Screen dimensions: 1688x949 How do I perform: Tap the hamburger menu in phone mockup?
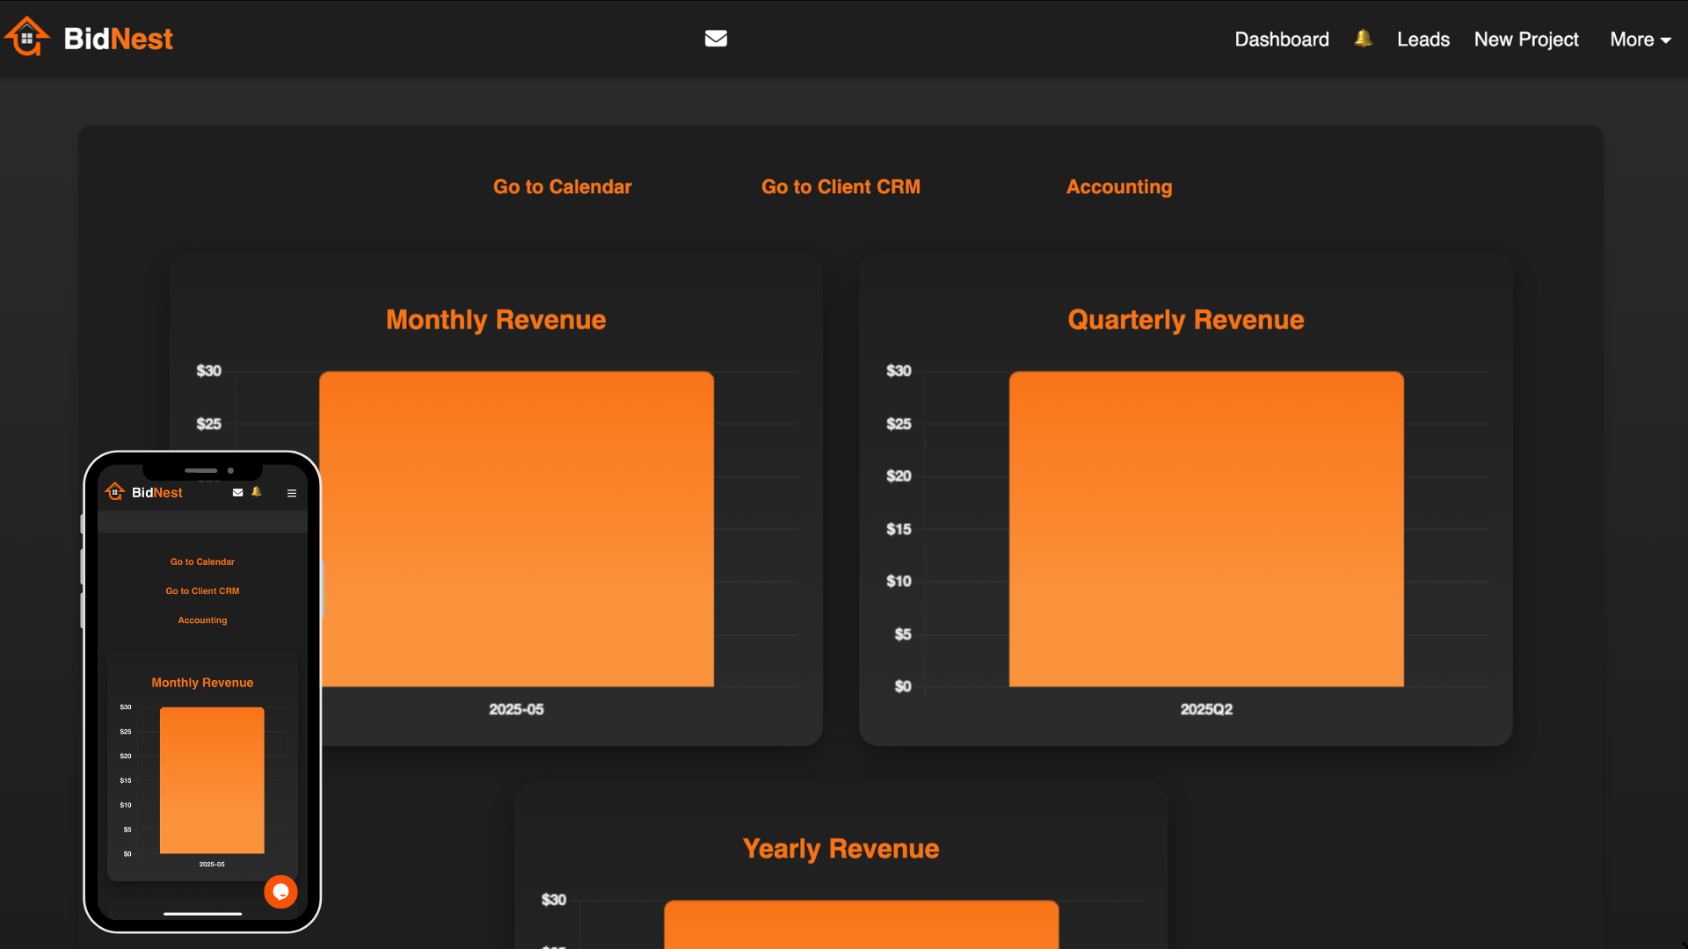coord(292,493)
